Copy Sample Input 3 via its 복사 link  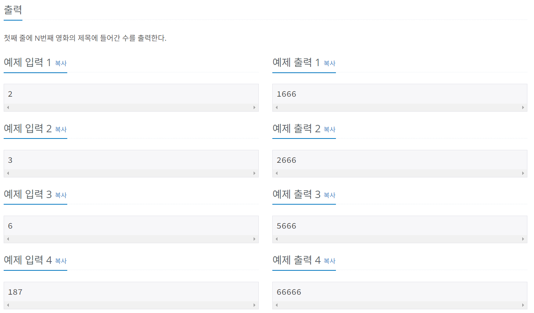pyautogui.click(x=60, y=195)
